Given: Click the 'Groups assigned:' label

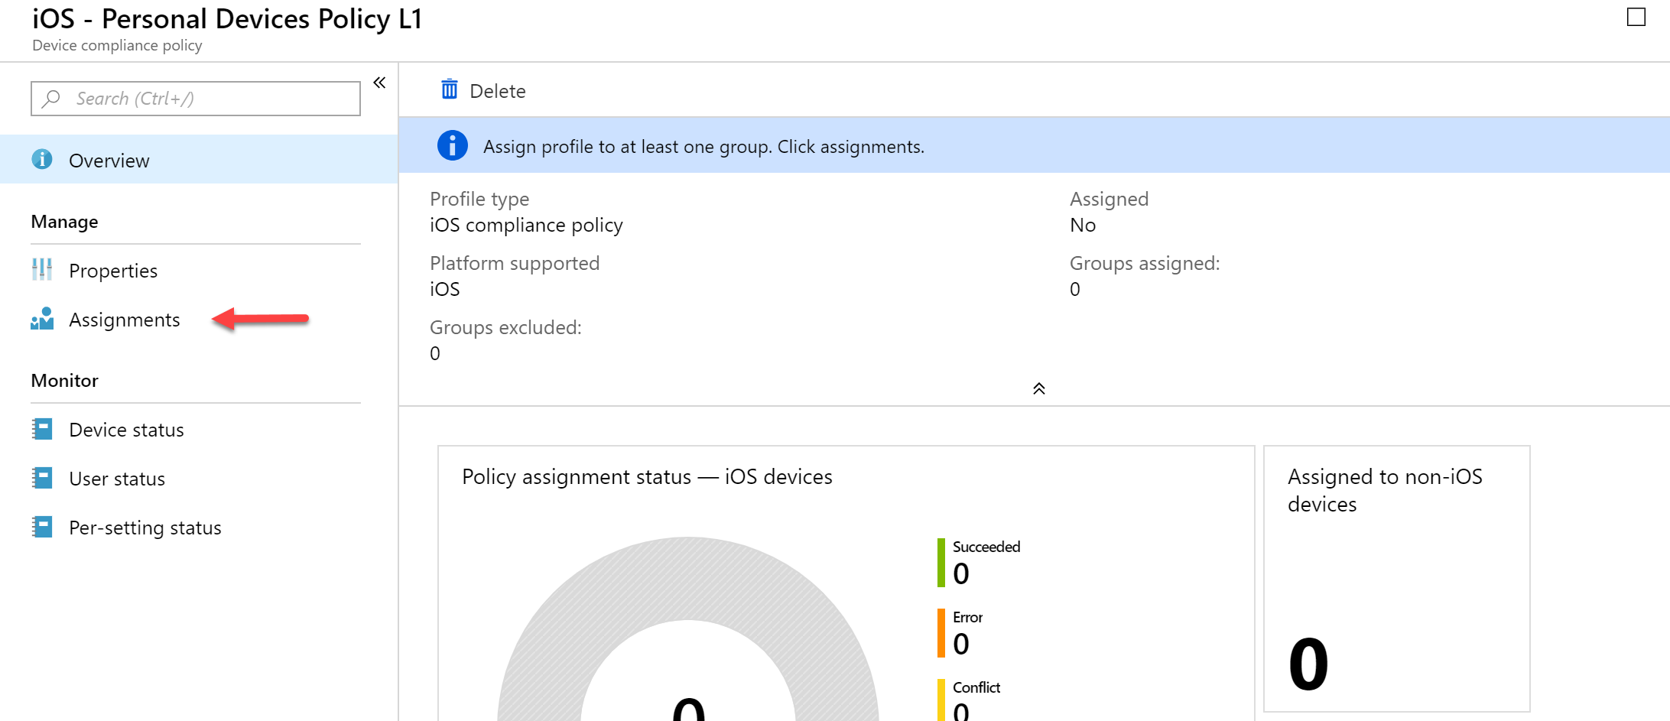Looking at the screenshot, I should (1145, 264).
